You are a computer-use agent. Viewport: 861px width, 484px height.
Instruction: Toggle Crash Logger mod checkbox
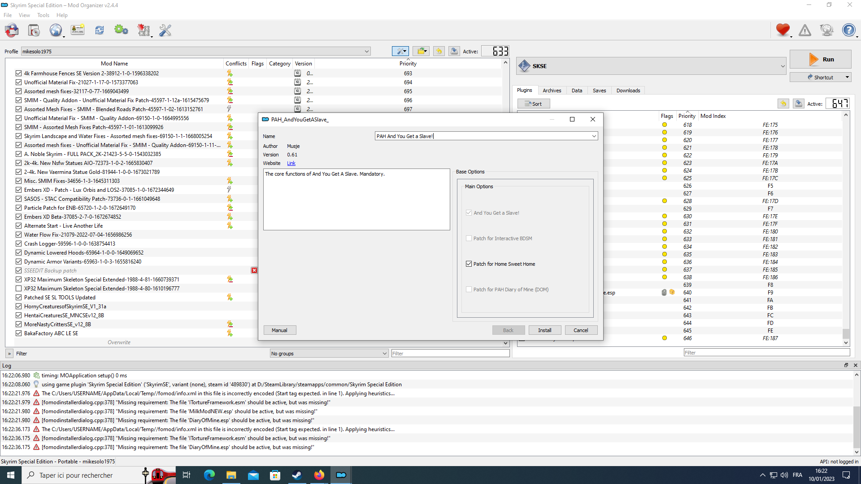click(x=18, y=243)
